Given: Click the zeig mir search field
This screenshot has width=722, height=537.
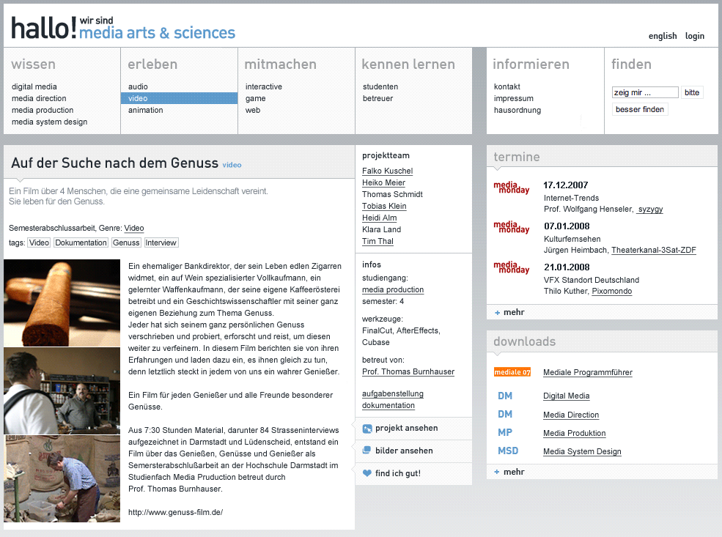Looking at the screenshot, I should 645,92.
